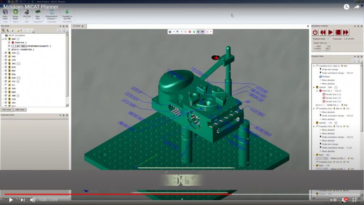This screenshot has height=205, width=364.
Task: Toggle the animation power button
Action: pyautogui.click(x=315, y=32)
